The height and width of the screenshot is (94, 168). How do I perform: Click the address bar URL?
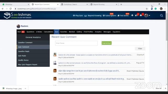(37, 9)
